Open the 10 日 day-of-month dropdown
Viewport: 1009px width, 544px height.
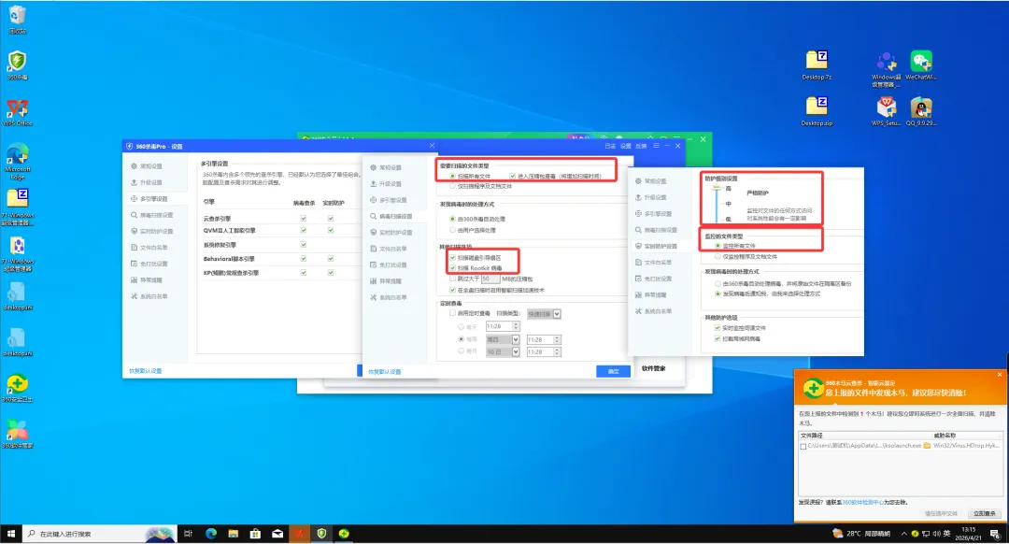[x=503, y=352]
